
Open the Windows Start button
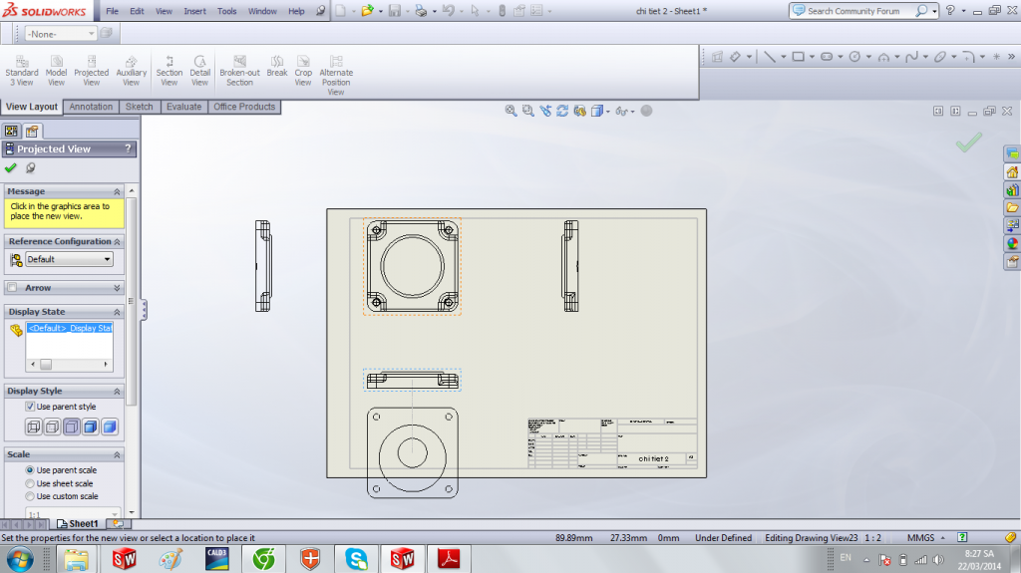(x=20, y=559)
